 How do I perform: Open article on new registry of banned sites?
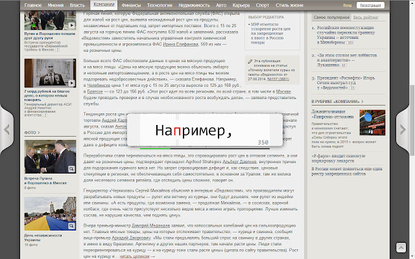(x=347, y=171)
